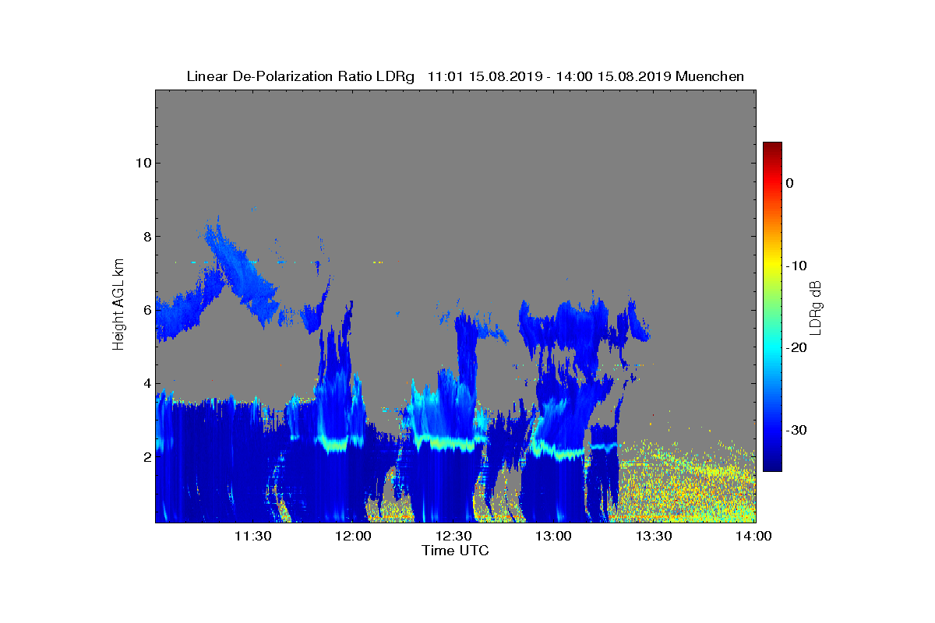Click the height tick label 6
Image resolution: width=935 pixels, height=623 pixels.
point(146,310)
